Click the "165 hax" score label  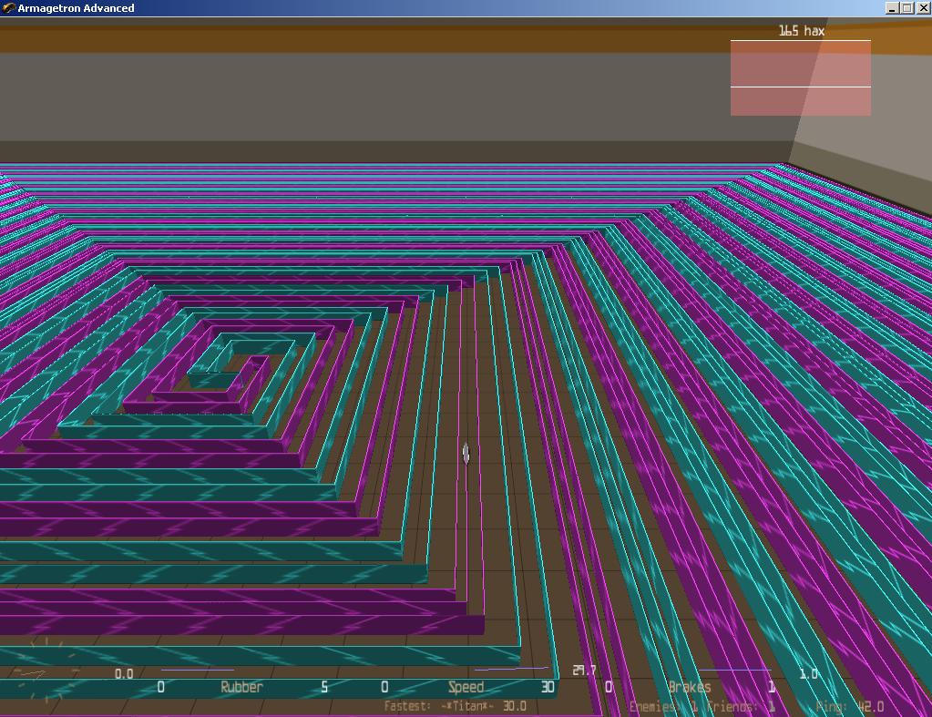(x=801, y=31)
